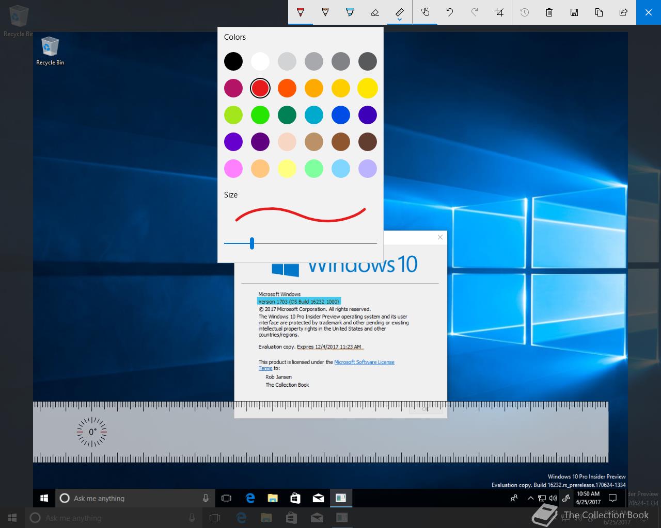Open Windows Ink Workspace pen icon
Image resolution: width=661 pixels, height=528 pixels.
point(566,498)
